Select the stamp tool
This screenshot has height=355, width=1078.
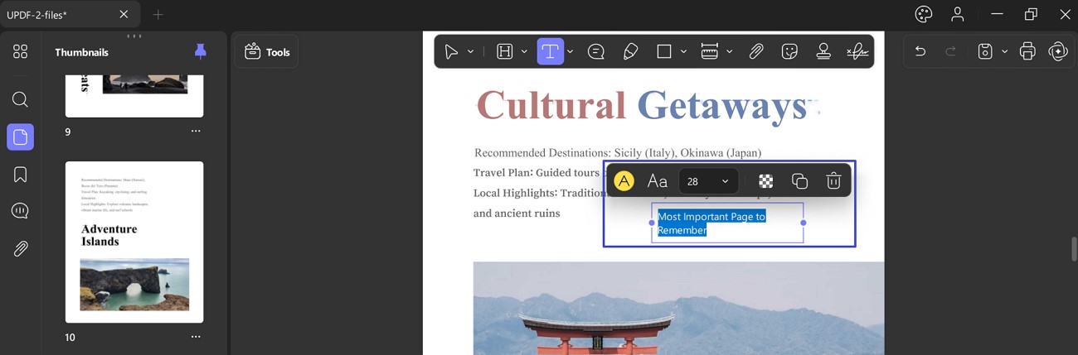click(x=823, y=51)
